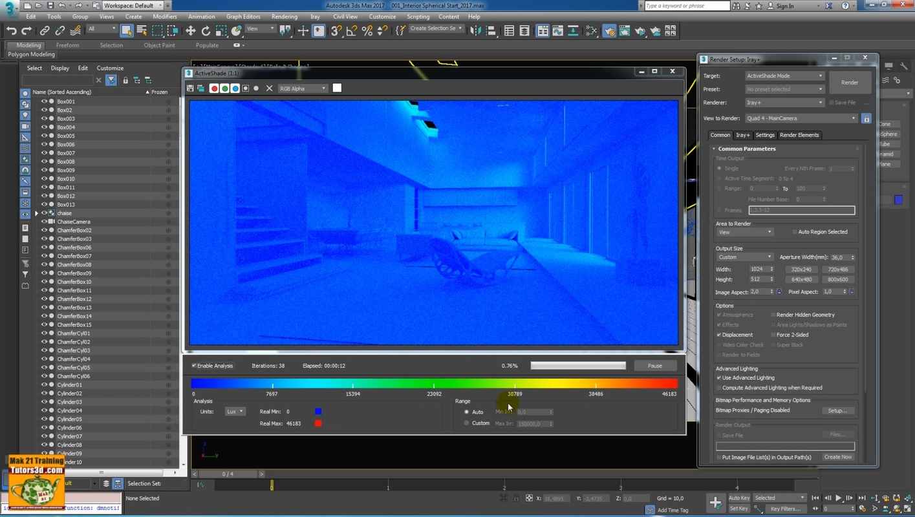Open the Renderer Iray+ dropdown
The width and height of the screenshot is (915, 517).
click(784, 102)
